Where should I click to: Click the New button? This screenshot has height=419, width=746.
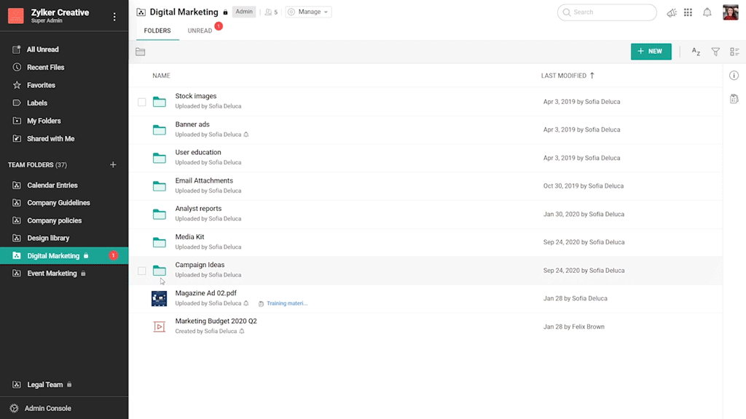pyautogui.click(x=651, y=52)
